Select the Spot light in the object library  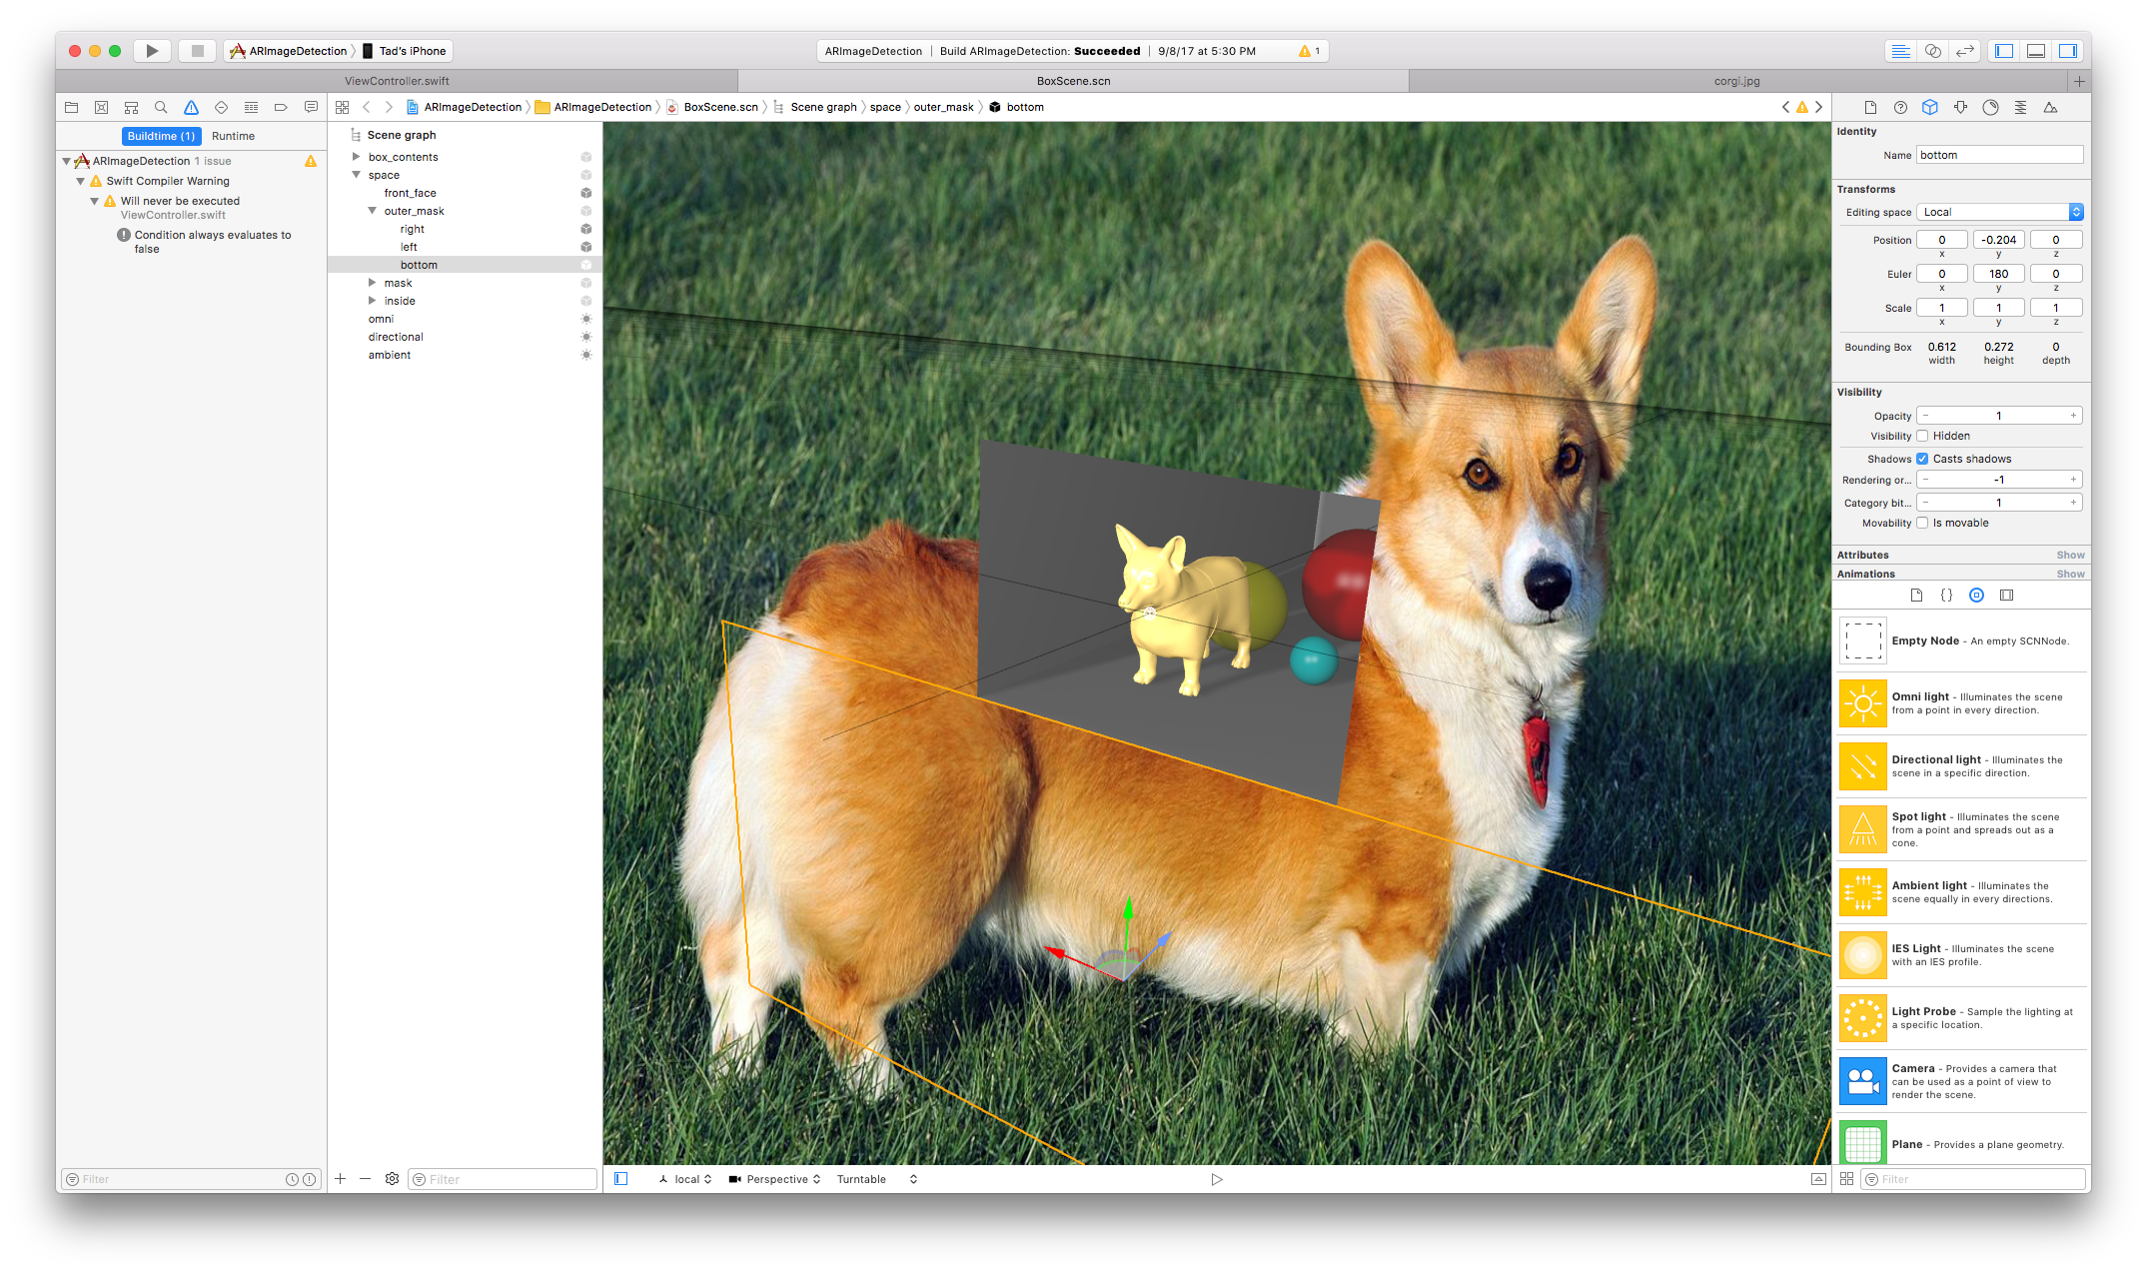1961,828
